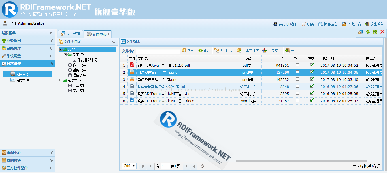387x173 pixels.
Task: Open 文件中心 in the sidebar menu
Action: point(27,74)
